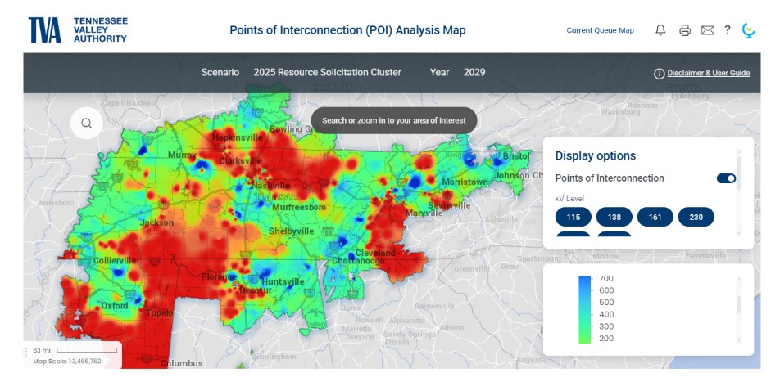This screenshot has height=382, width=780.
Task: Click the map scale drag handle
Action: (26, 353)
